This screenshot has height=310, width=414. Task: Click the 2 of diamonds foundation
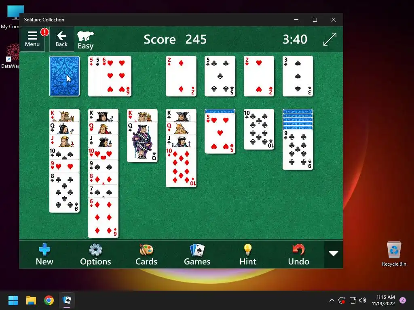181,76
